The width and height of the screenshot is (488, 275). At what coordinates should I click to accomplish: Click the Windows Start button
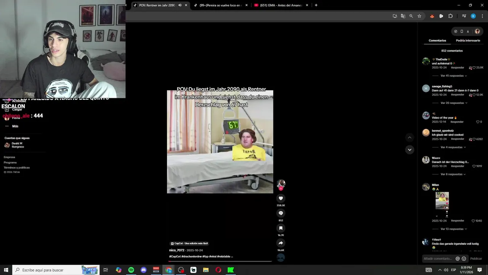pos(6,270)
